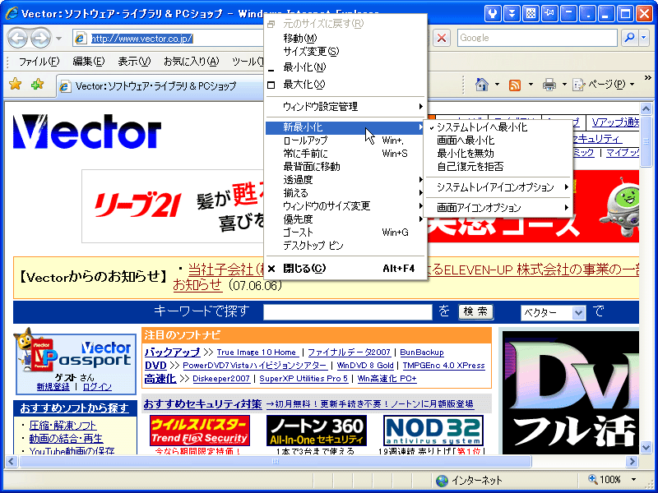Click the Add to Favorites star-plus icon

coord(38,85)
